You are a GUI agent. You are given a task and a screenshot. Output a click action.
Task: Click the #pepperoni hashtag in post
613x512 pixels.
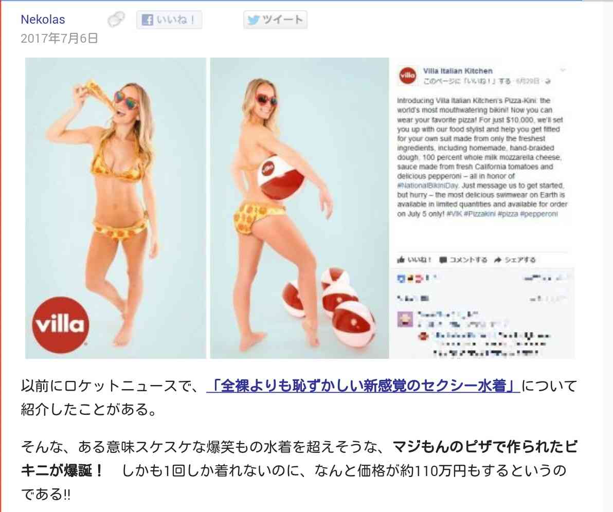click(539, 214)
